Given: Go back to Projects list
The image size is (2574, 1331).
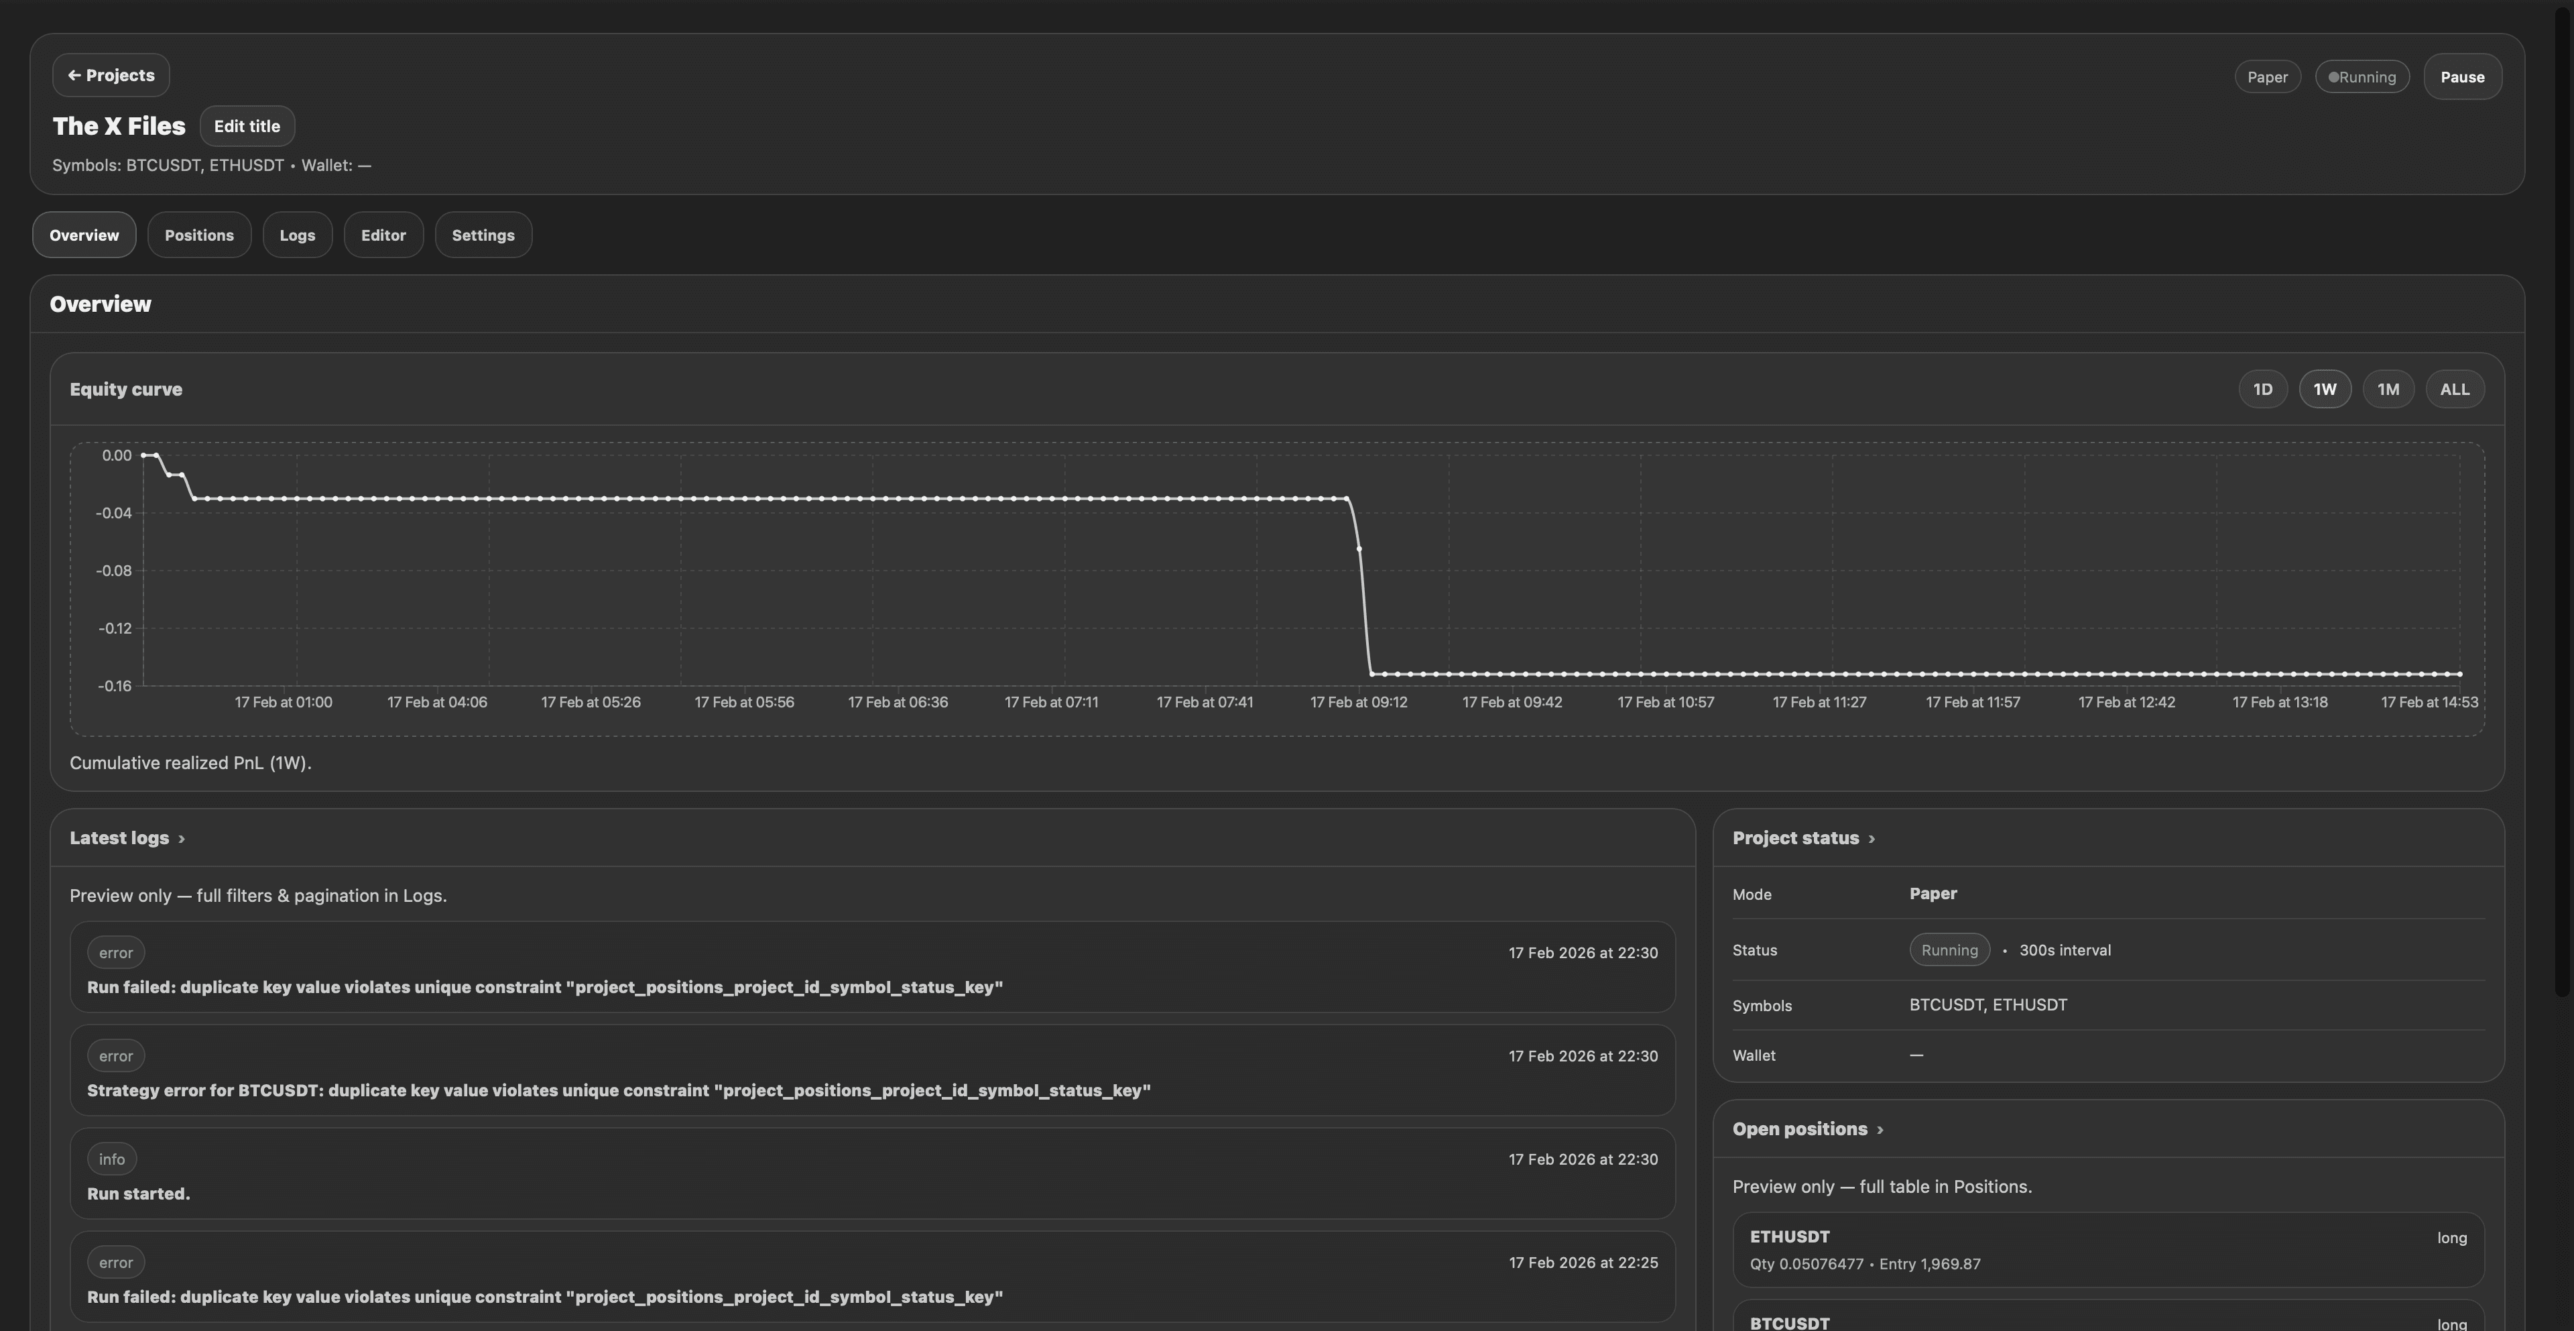Looking at the screenshot, I should tap(110, 75).
